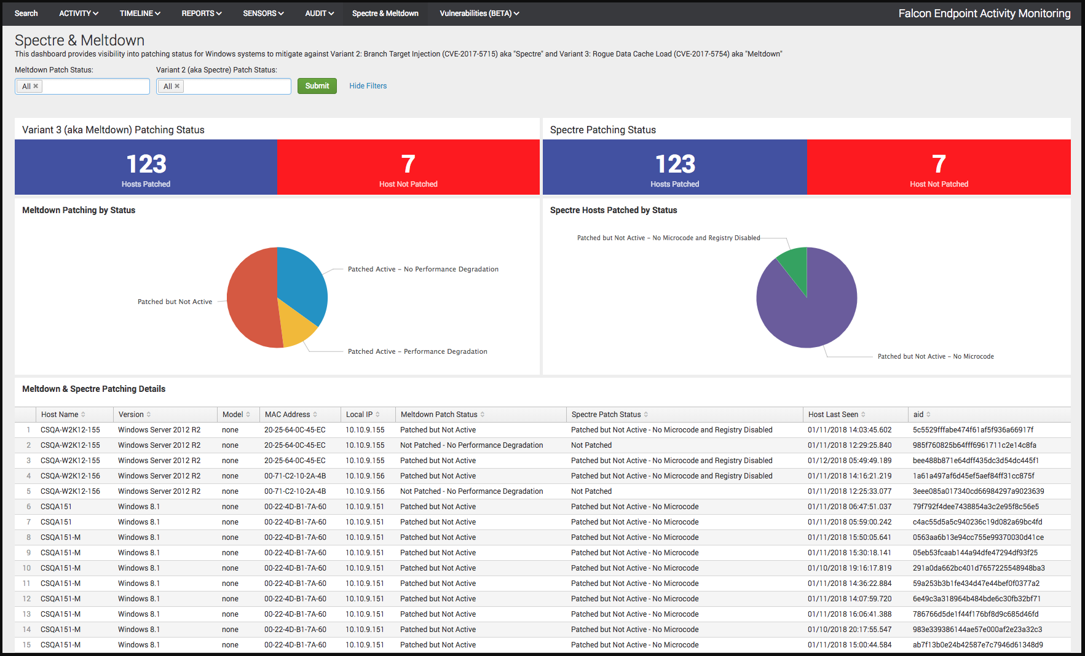Screen dimensions: 1085x656
Task: Click the 'Patched but Not Active – No Microcode' chart label
Action: coord(936,356)
